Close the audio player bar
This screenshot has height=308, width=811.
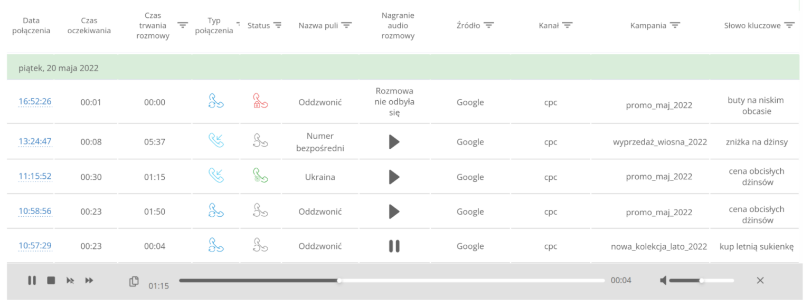(760, 281)
